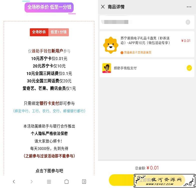196x188 pixels.
Task: Select the 低至1分钱 pink tab
Action: [x=58, y=32]
